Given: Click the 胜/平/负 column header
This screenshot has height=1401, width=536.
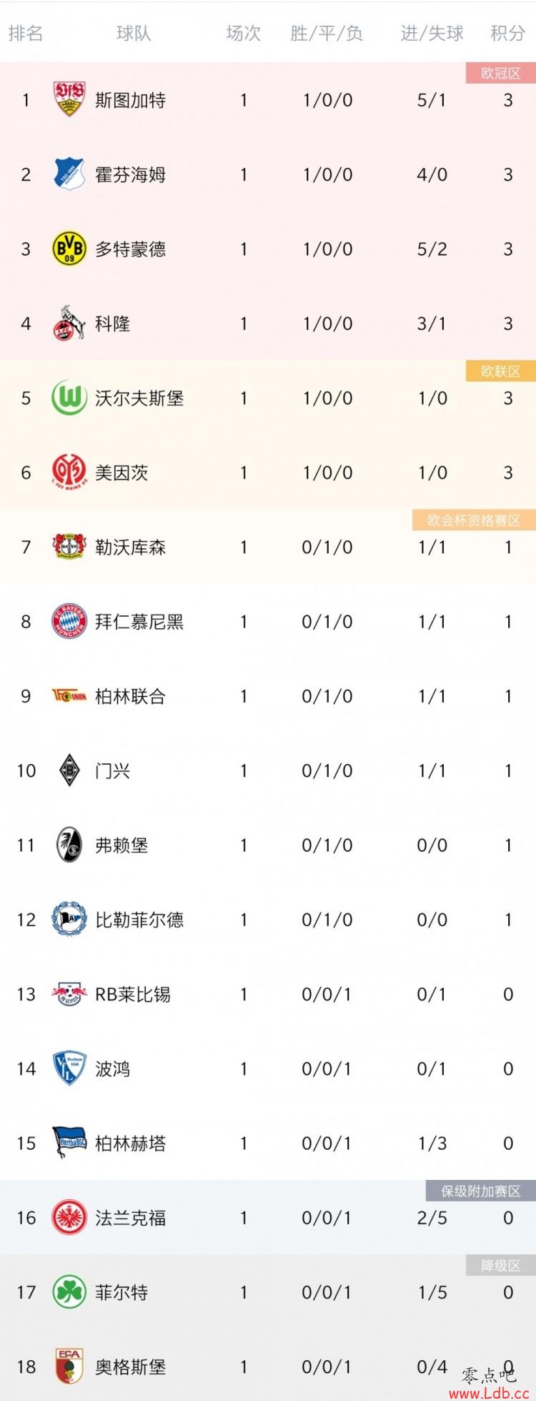Looking at the screenshot, I should point(327,33).
